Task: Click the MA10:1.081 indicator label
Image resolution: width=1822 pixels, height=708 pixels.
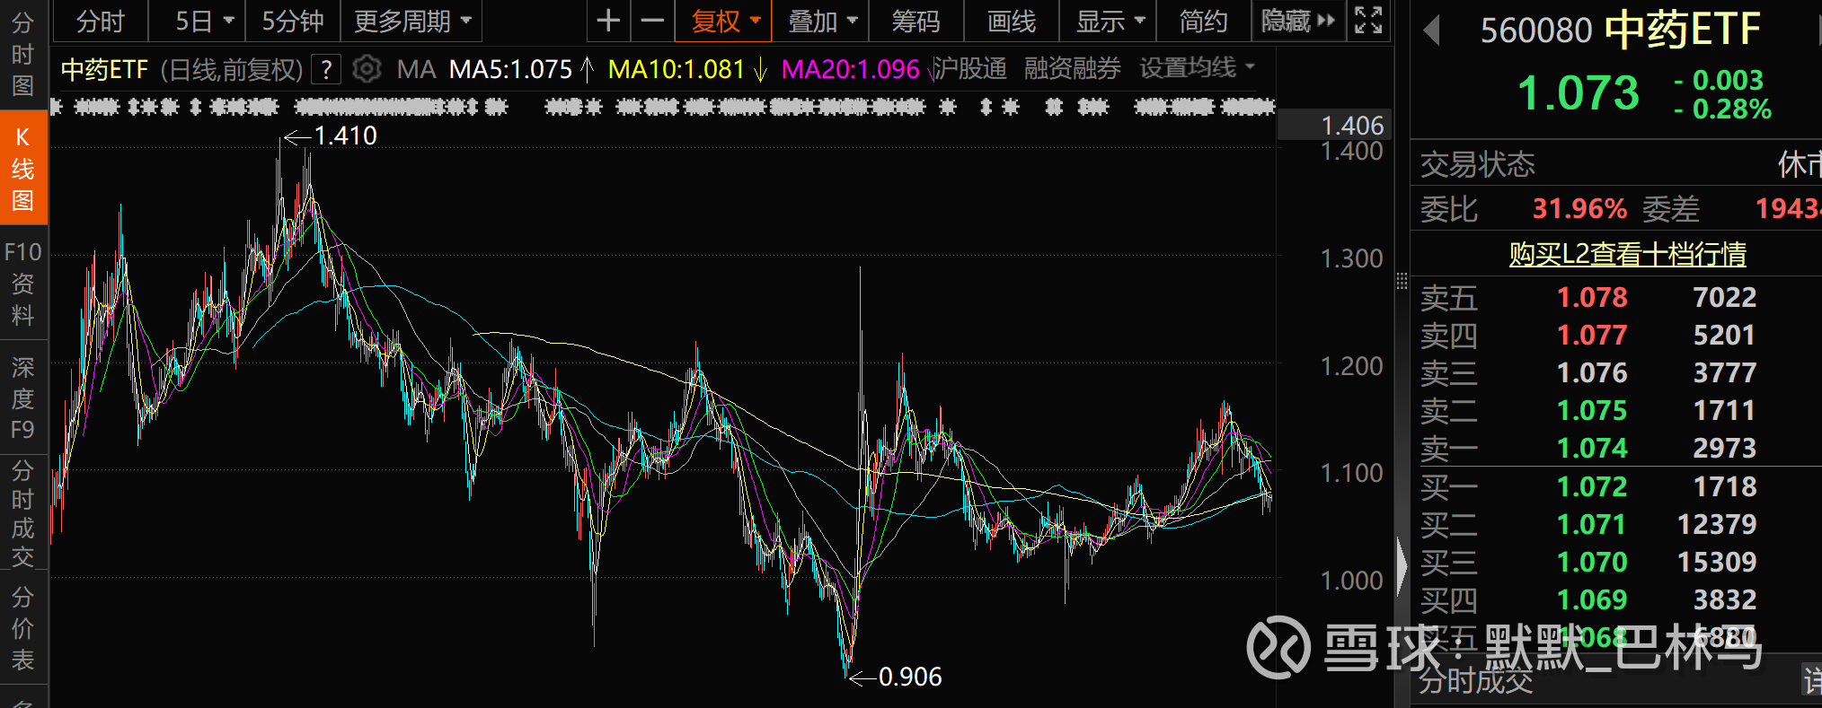Action: click(x=676, y=69)
